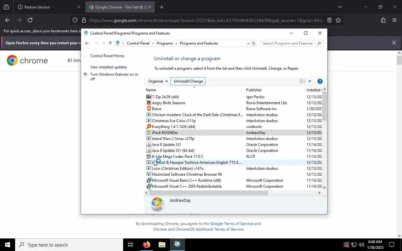
Task: Click the Chicken Invaders program icon
Action: tap(149, 115)
